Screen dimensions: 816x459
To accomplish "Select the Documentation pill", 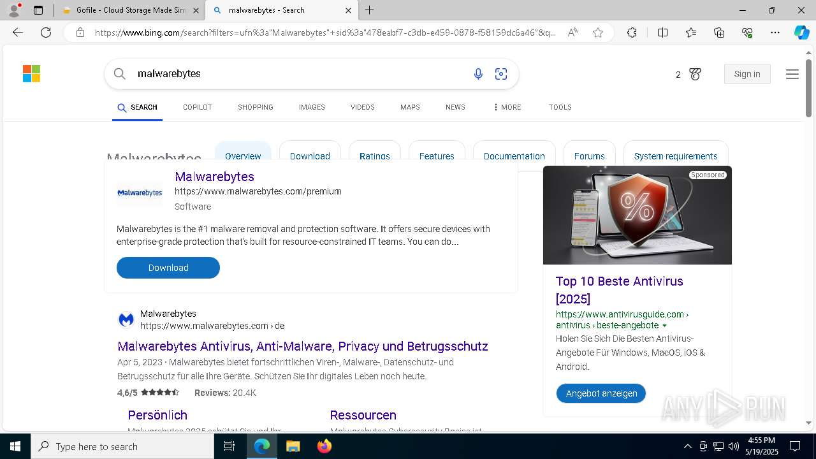I will (x=514, y=152).
